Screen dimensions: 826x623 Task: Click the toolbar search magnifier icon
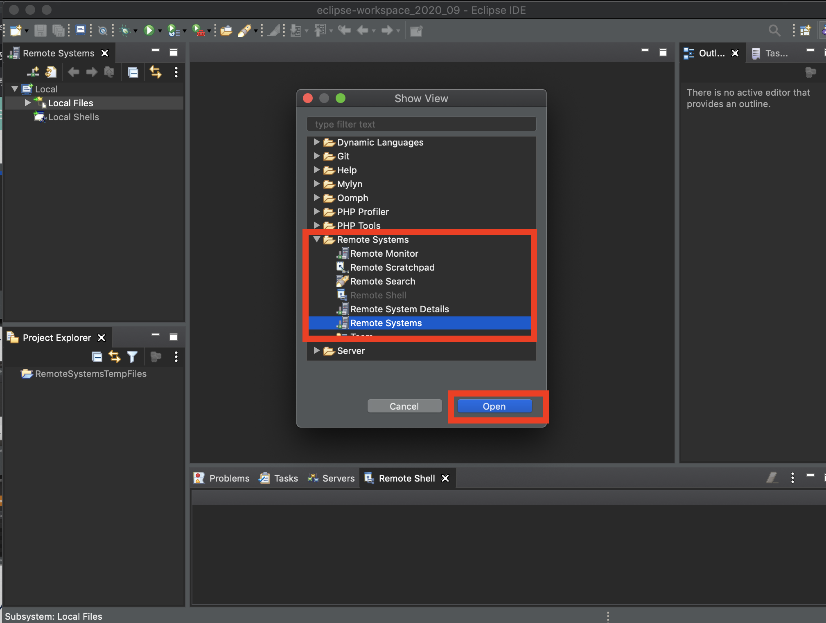(x=774, y=30)
